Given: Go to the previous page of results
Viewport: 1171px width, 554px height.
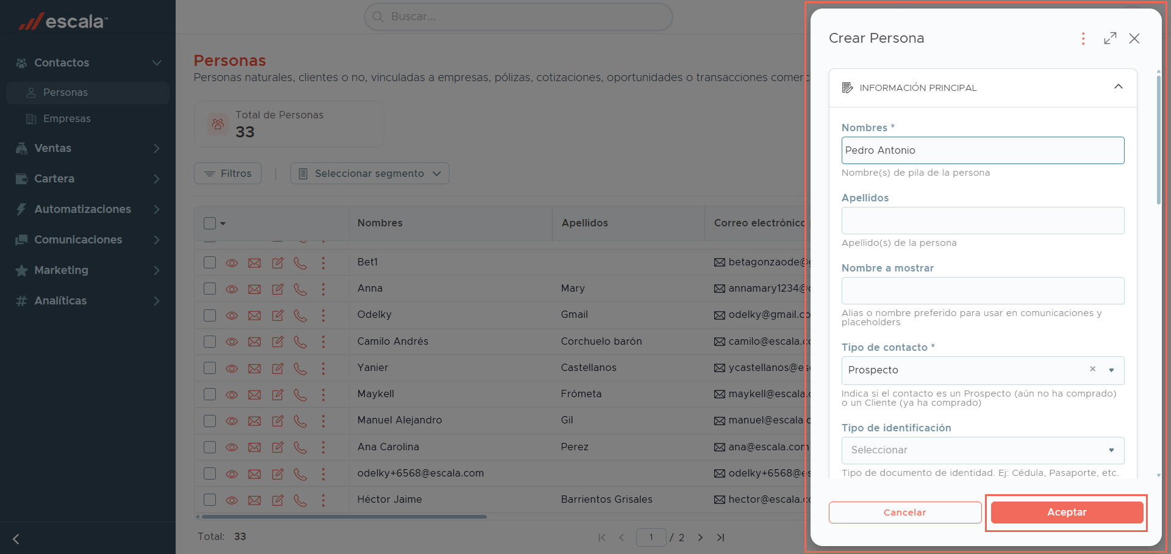Looking at the screenshot, I should click(621, 538).
